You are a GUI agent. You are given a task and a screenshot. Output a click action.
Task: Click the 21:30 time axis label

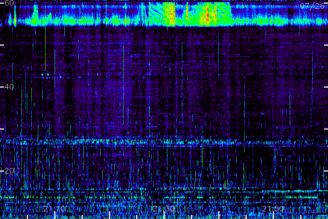pos(164,209)
